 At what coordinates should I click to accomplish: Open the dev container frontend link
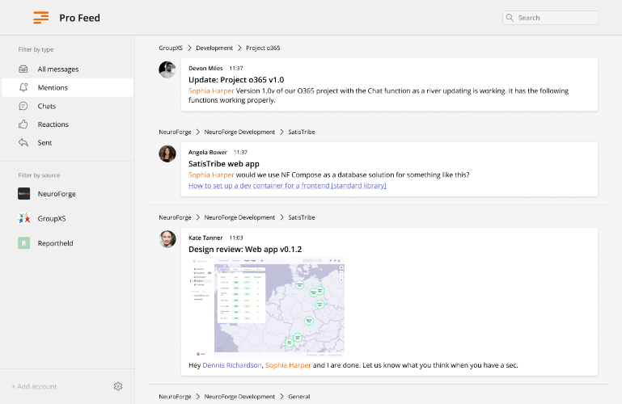[287, 185]
